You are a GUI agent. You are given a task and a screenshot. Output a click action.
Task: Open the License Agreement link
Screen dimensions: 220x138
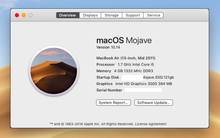click(x=151, y=124)
